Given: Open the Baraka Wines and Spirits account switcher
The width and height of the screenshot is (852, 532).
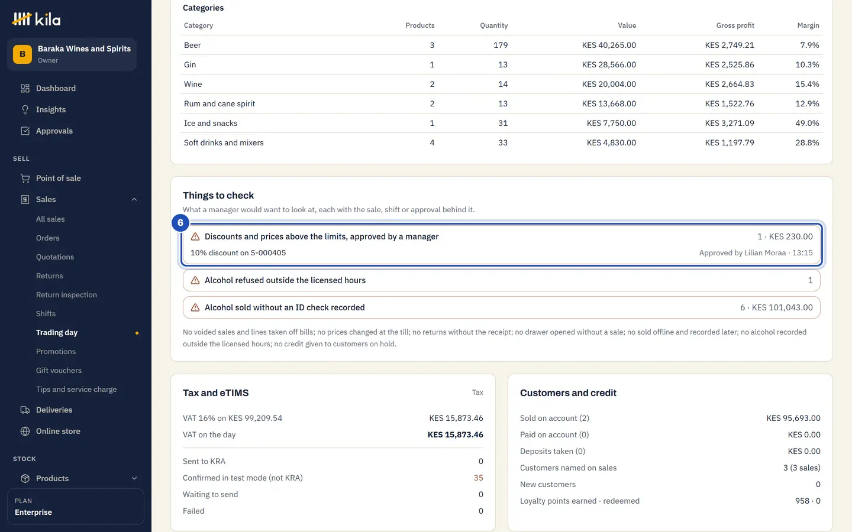Looking at the screenshot, I should coord(72,54).
